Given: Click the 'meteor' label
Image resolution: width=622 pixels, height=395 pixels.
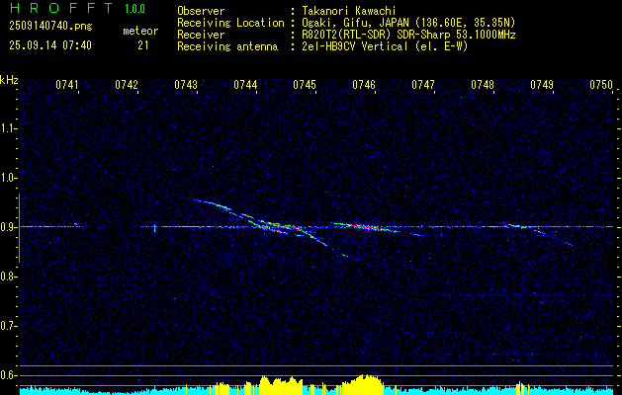Looking at the screenshot, I should click(140, 31).
